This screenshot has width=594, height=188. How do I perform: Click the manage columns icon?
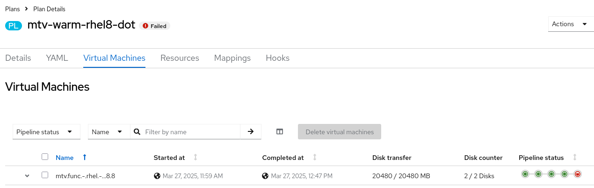pos(280,132)
